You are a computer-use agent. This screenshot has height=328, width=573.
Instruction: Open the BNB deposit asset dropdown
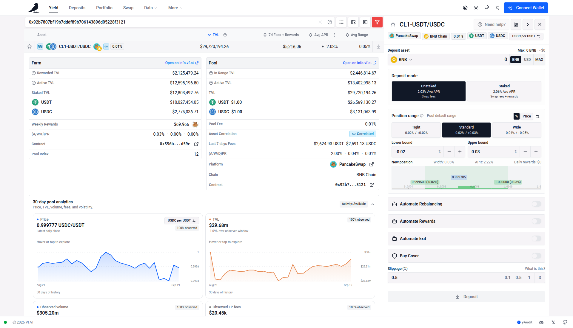coord(401,60)
